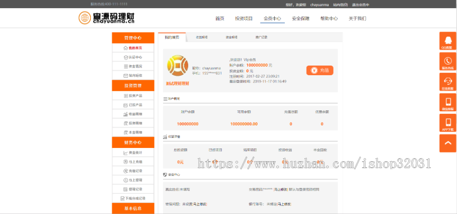The image size is (457, 214).
Task: Open QQ客服 floating contact button
Action: pos(448,41)
